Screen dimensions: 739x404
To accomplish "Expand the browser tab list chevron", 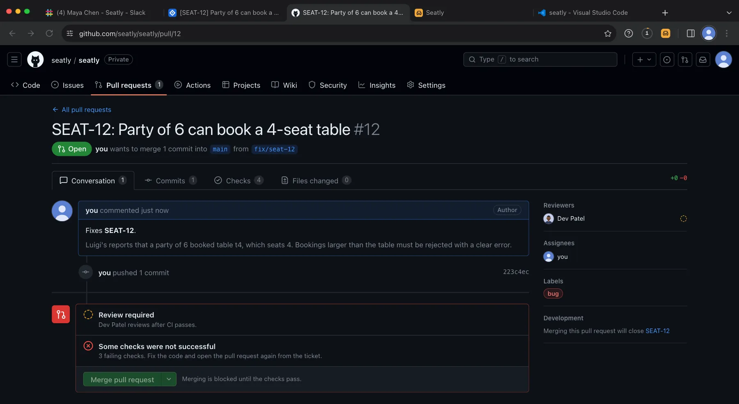I will pyautogui.click(x=729, y=13).
